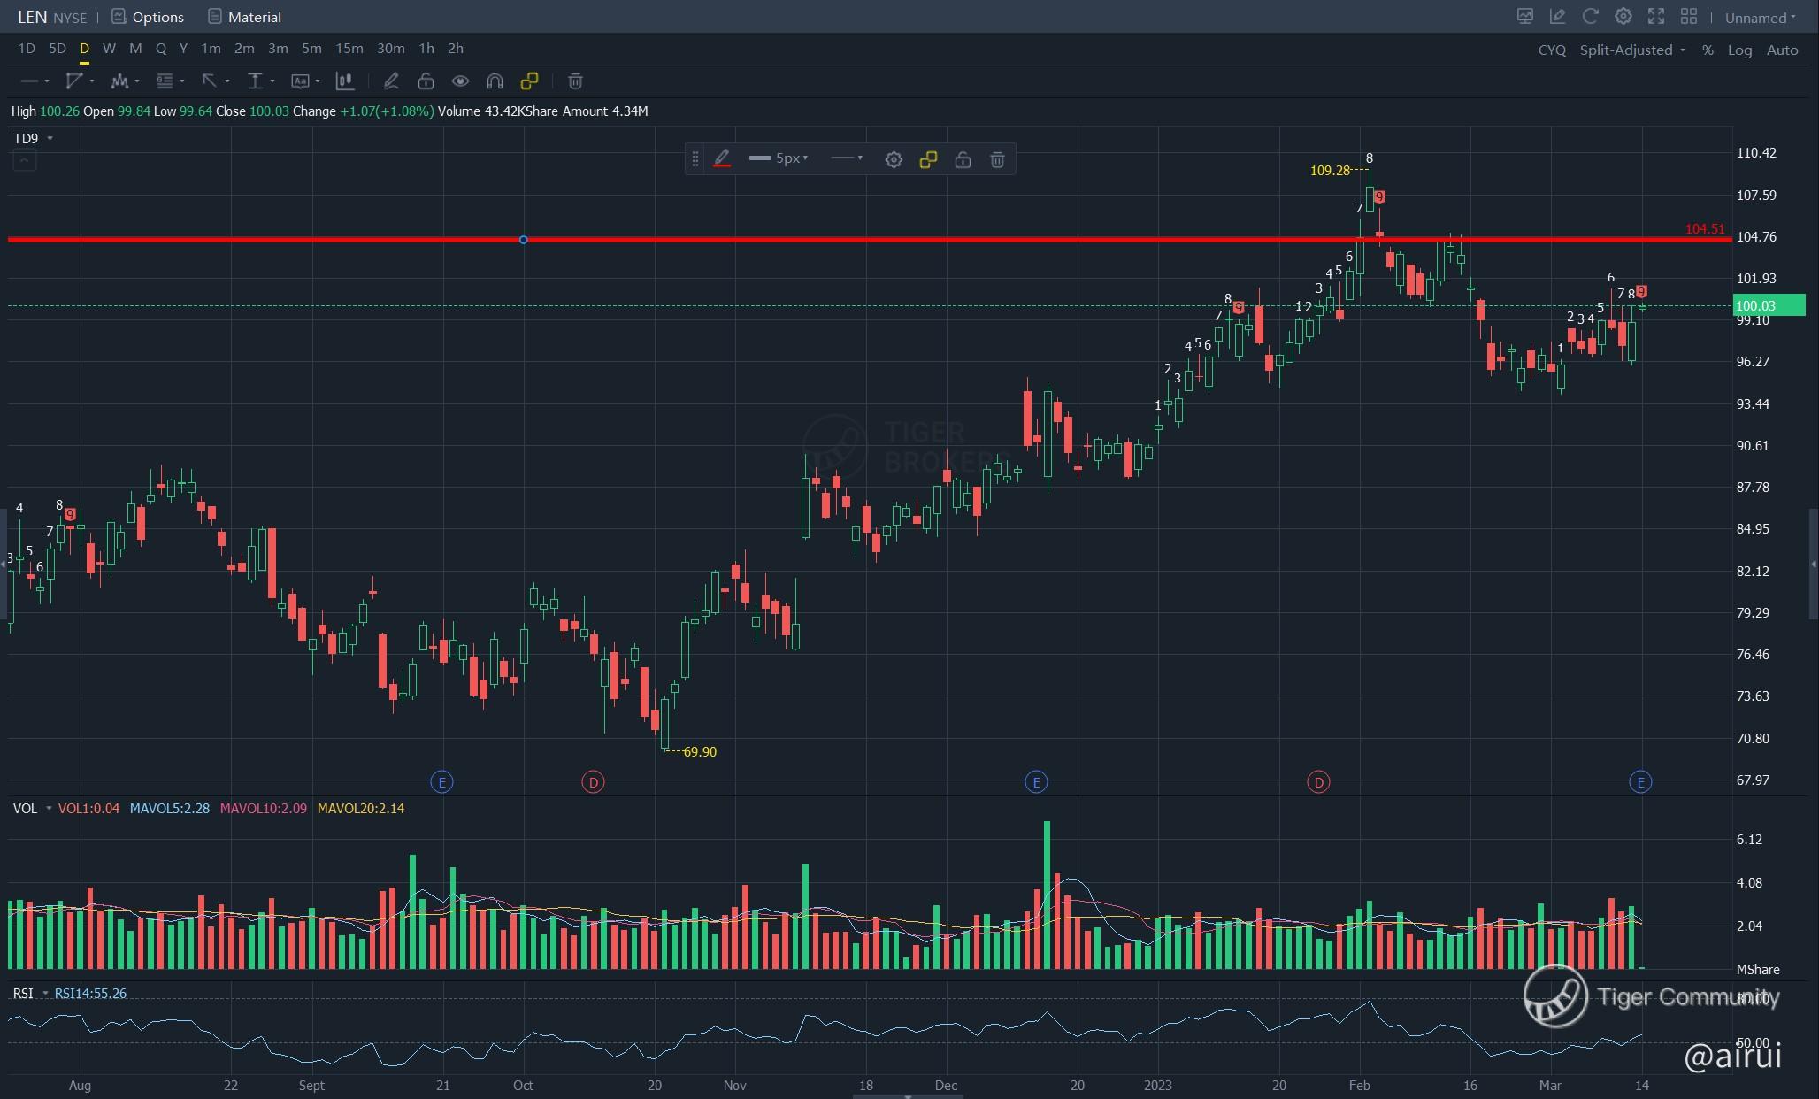Expand the Split-Adjusted dropdown
Viewport: 1819px width, 1099px height.
(x=1631, y=50)
